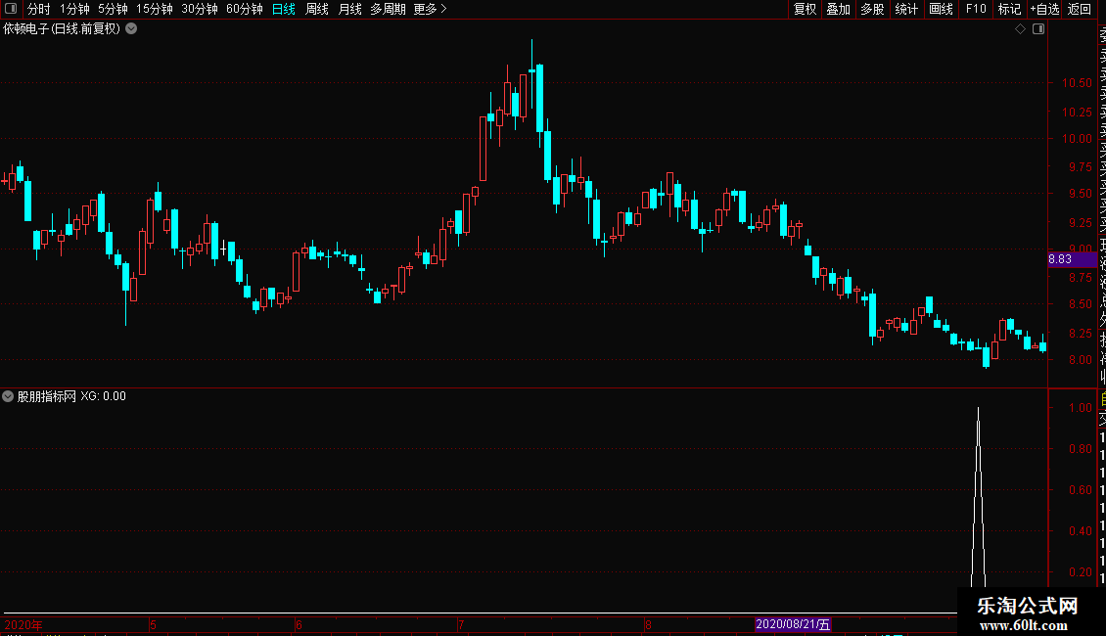Viewport: 1106px width, 636px height.
Task: Select the 5分钟 period
Action: [113, 9]
